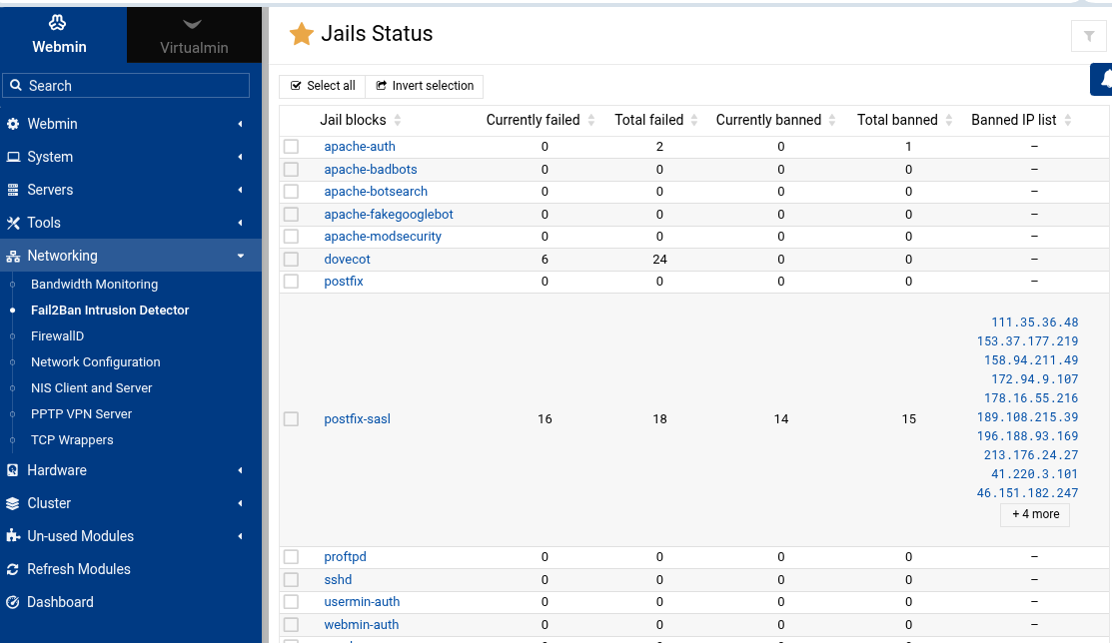The image size is (1112, 643).
Task: Click the Select all button
Action: 323,86
